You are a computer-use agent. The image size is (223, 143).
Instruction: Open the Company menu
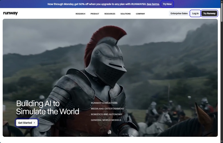140,14
